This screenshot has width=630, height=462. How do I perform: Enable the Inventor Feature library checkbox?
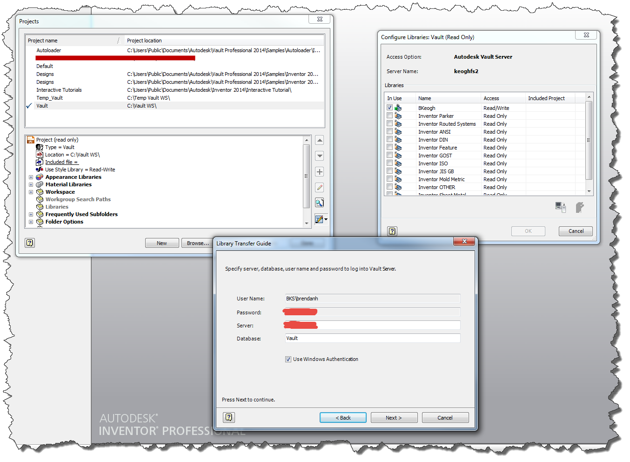(x=389, y=147)
